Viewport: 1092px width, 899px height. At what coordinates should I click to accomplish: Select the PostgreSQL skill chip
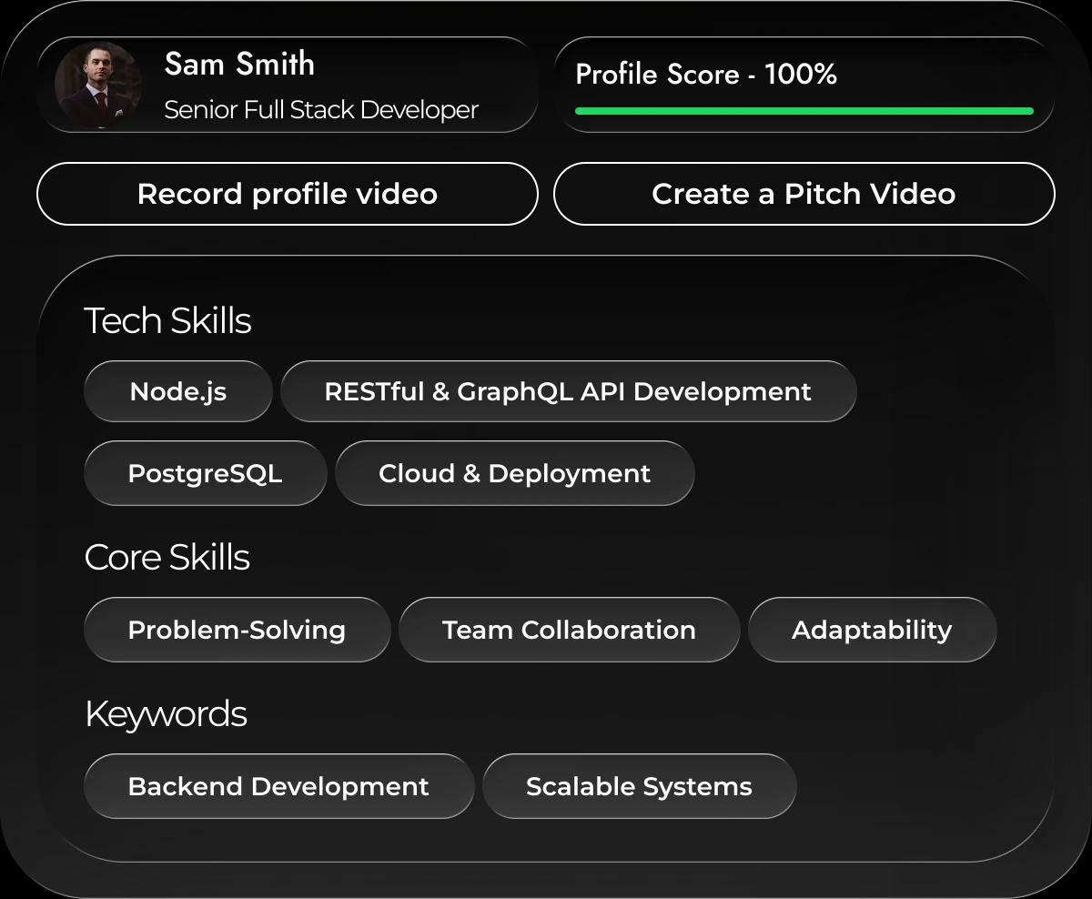(205, 474)
